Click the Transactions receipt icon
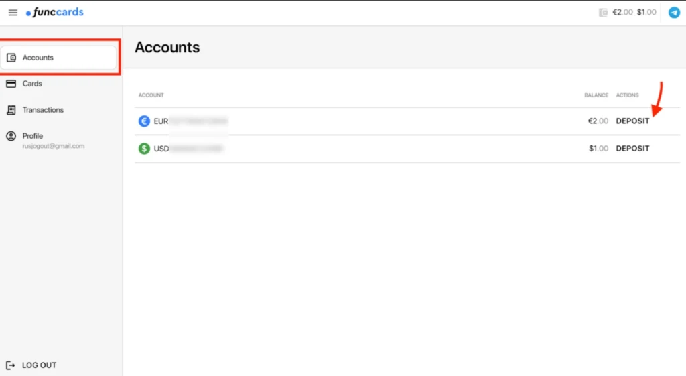The image size is (686, 376). tap(11, 110)
